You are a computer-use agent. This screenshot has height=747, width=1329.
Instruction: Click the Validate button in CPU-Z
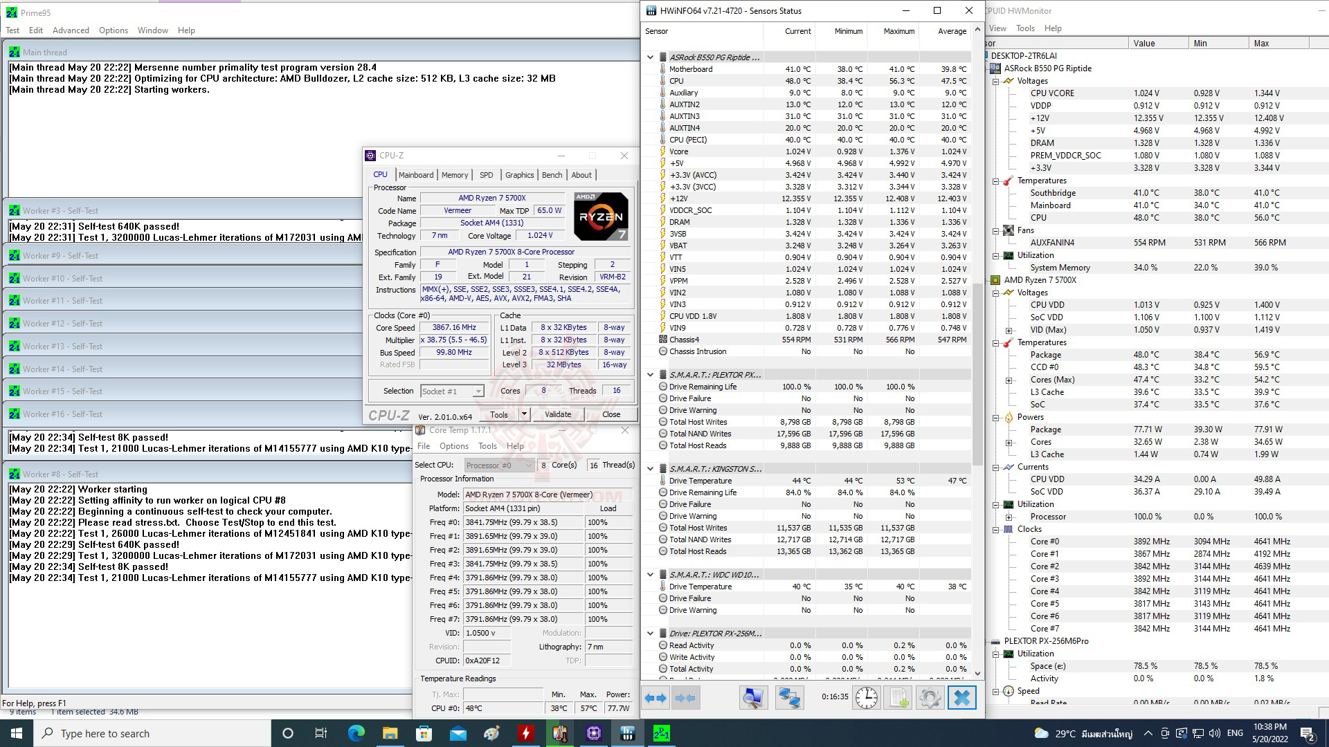click(558, 414)
